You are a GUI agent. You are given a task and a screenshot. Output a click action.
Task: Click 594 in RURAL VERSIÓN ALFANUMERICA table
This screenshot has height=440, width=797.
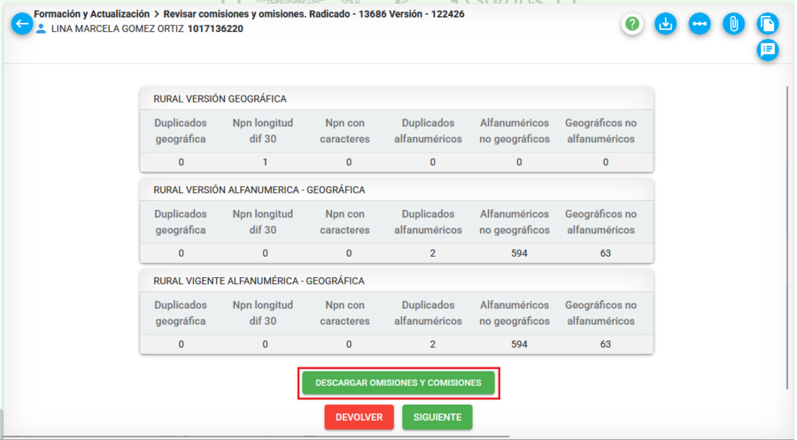pyautogui.click(x=519, y=253)
